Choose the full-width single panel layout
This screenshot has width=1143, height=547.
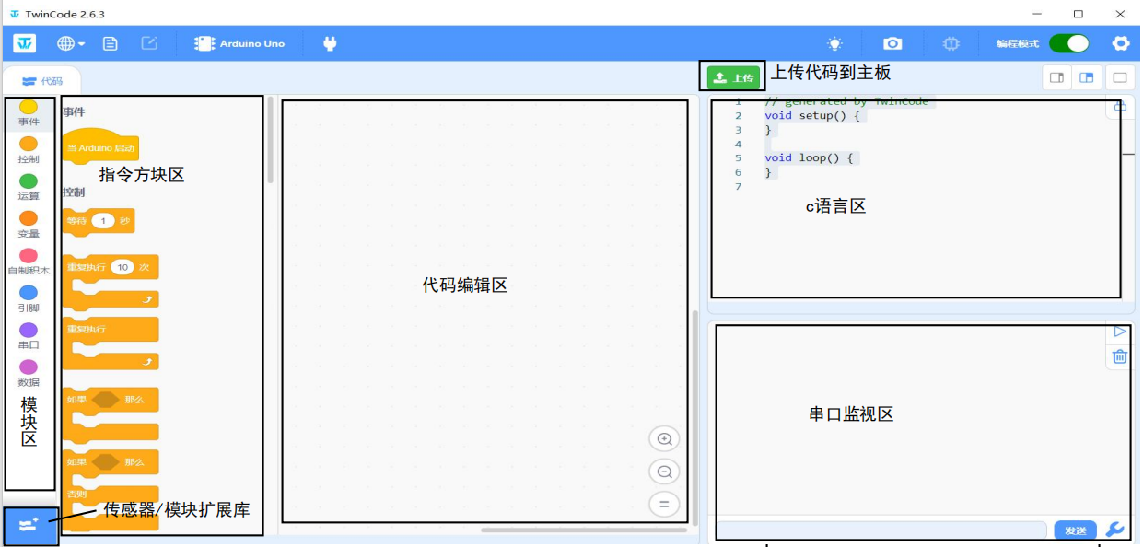coord(1119,77)
